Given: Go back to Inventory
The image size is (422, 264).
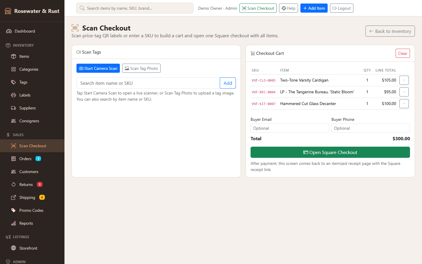Looking at the screenshot, I should [390, 31].
